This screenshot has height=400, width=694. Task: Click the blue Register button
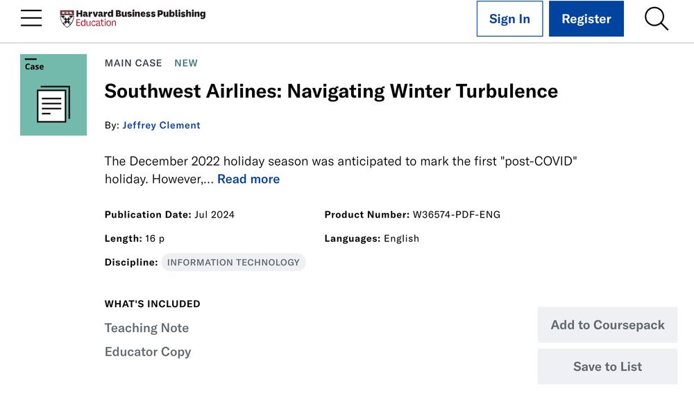(586, 19)
